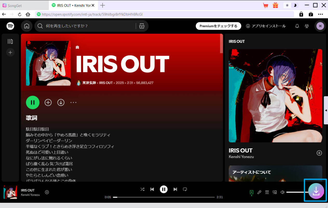Collapse the right panel with the edge chevron
328x208 pixels.
(326, 110)
